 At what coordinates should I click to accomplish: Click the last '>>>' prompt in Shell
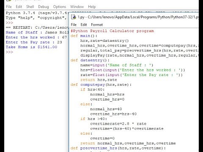click(x=9, y=52)
